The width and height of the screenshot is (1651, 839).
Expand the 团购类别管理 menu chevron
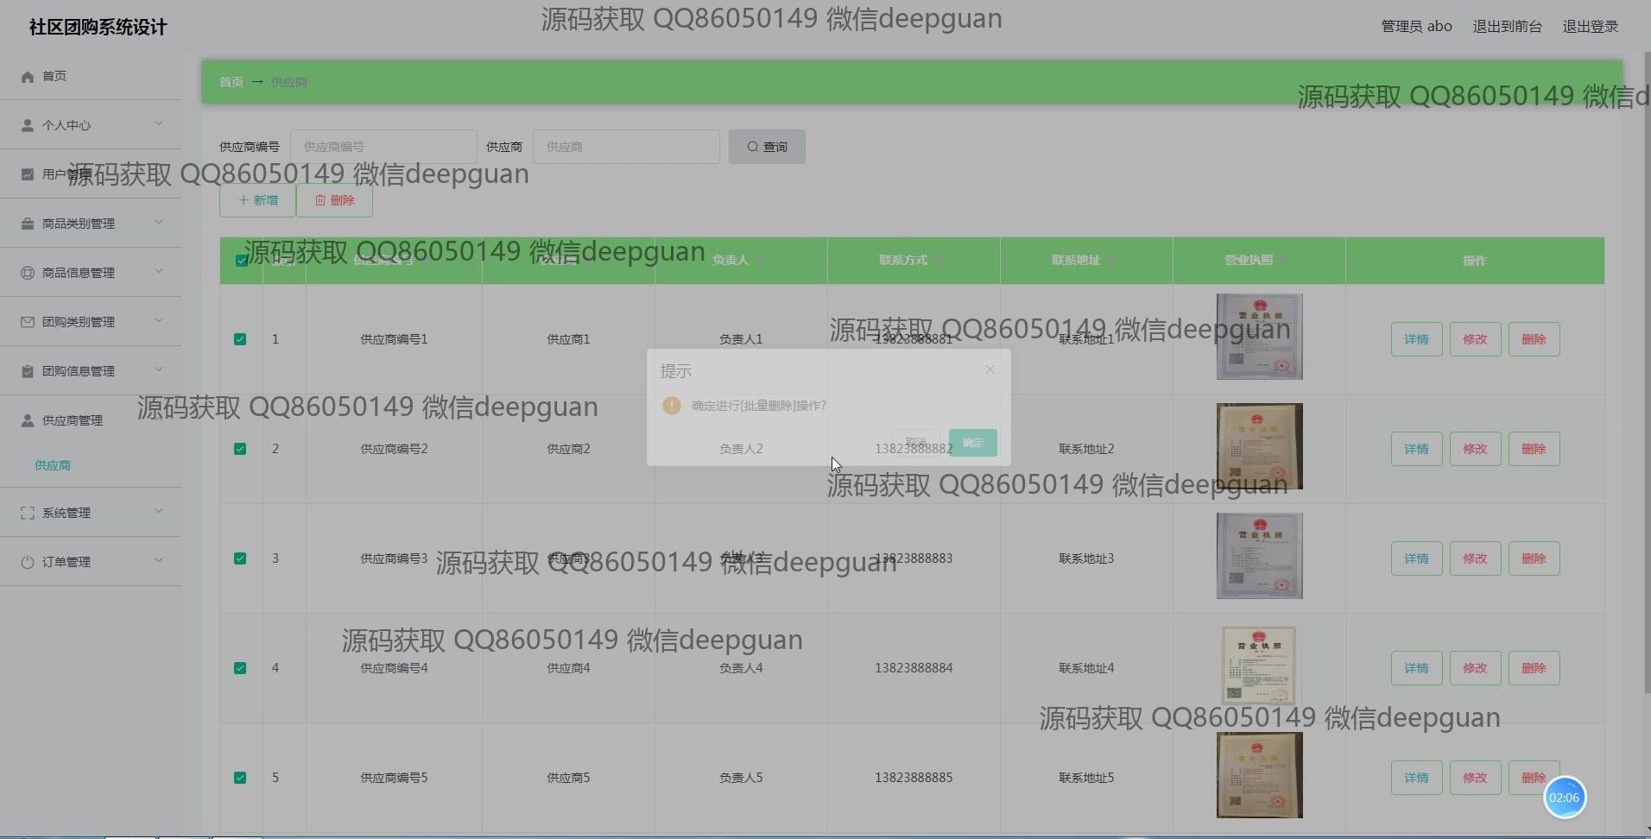[x=159, y=321]
